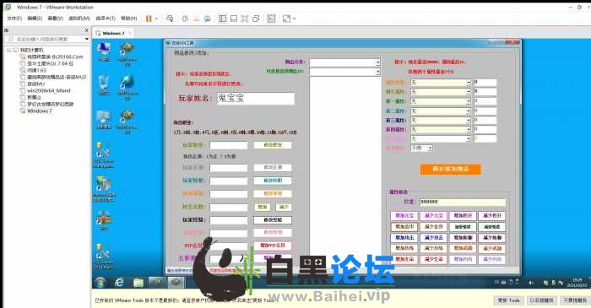
Task: Open the 文件(F) menu
Action: tap(14, 19)
